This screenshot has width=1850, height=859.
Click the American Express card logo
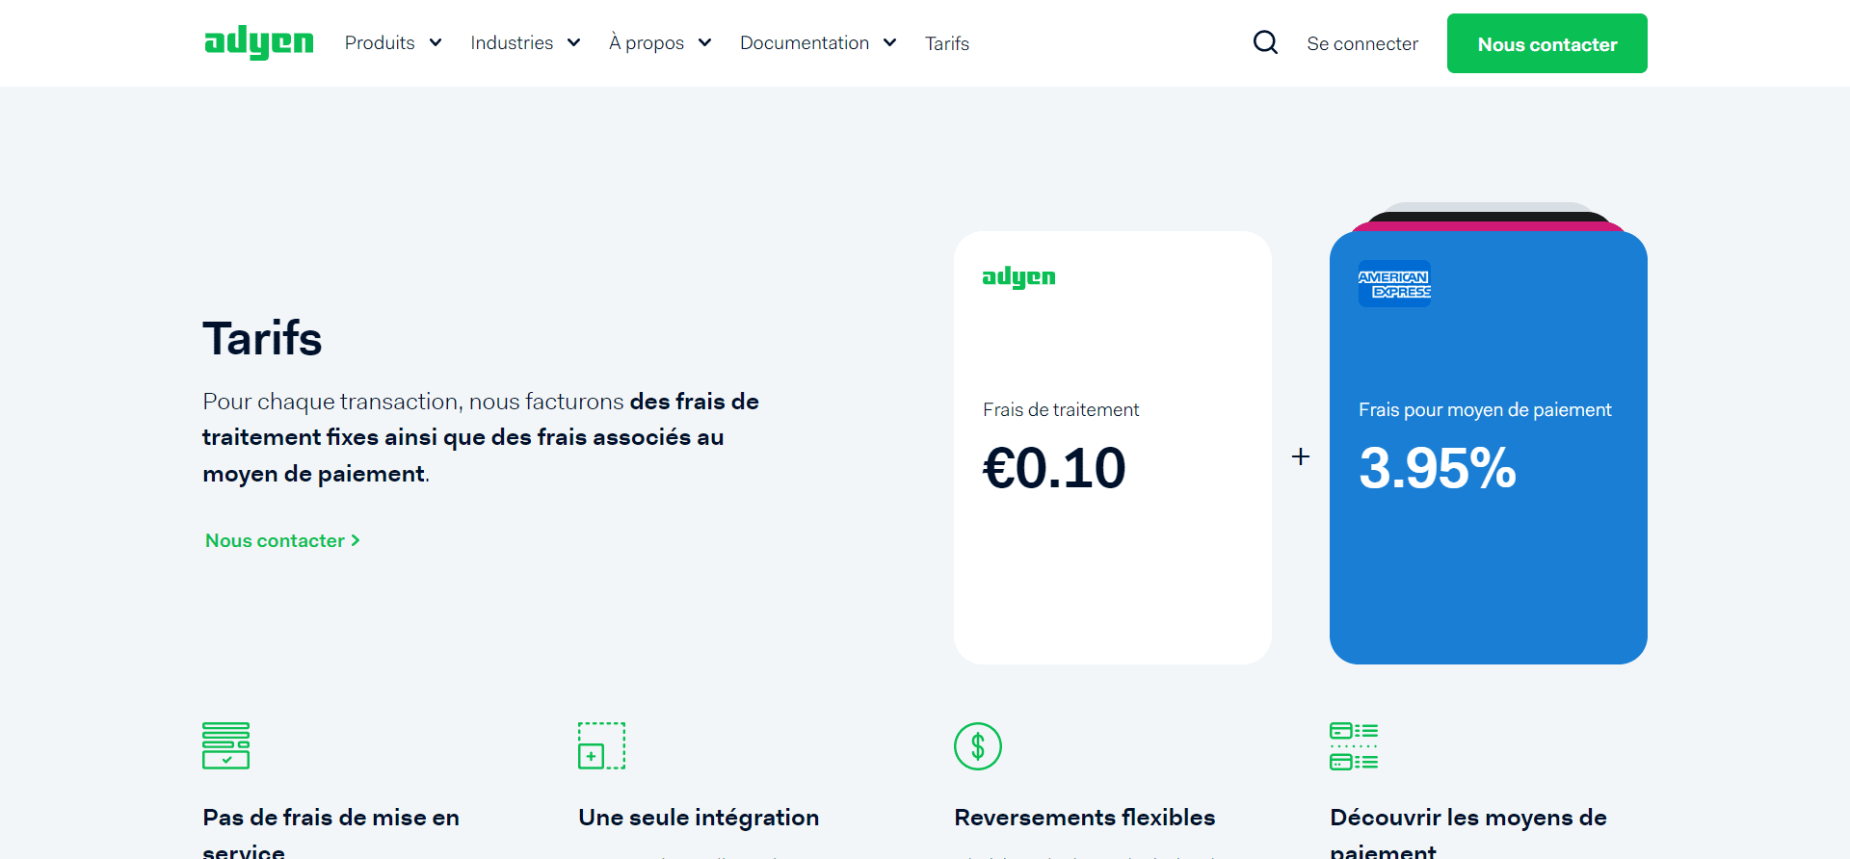pyautogui.click(x=1394, y=284)
